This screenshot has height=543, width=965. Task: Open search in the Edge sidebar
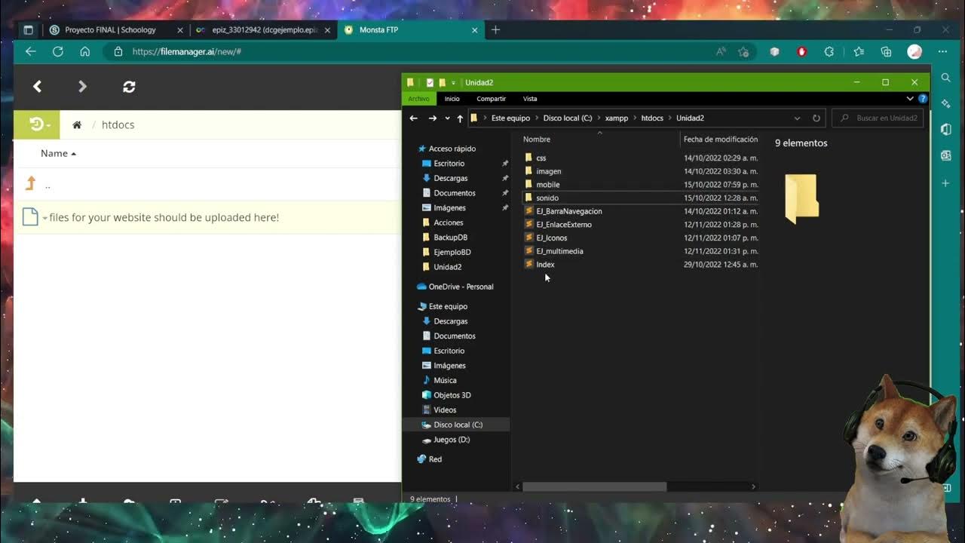[945, 78]
